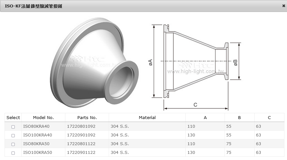Click the øA dimension label in drawing

pos(150,62)
